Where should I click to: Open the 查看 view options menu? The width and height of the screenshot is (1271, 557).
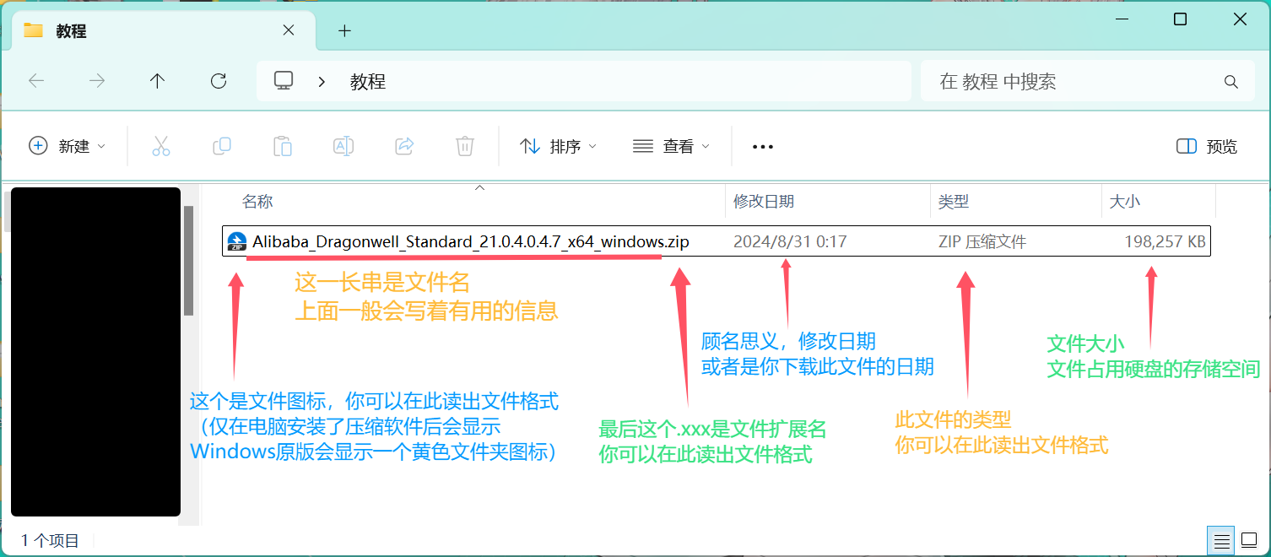coord(671,146)
